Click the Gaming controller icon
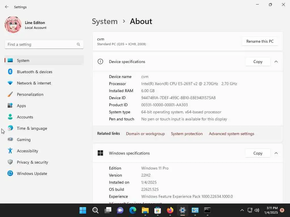The width and height of the screenshot is (290, 217). click(x=10, y=139)
